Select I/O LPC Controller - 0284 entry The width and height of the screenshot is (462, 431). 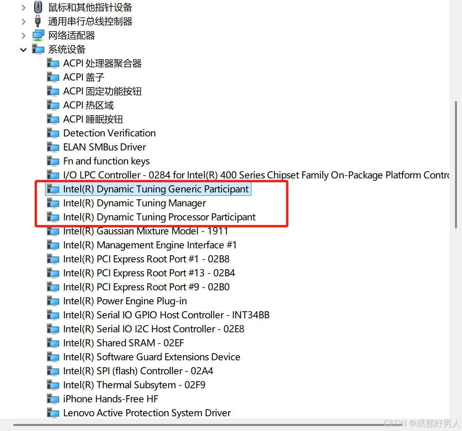pyautogui.click(x=256, y=175)
